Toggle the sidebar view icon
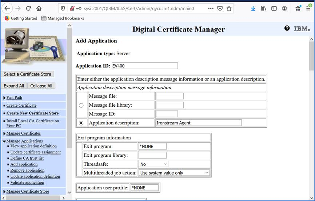The width and height of the screenshot is (315, 201). point(274,8)
